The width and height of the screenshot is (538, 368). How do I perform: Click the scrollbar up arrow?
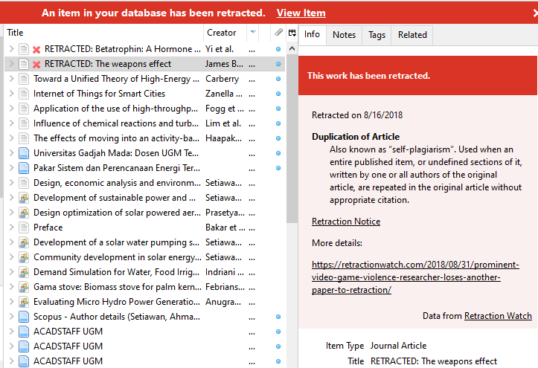292,48
